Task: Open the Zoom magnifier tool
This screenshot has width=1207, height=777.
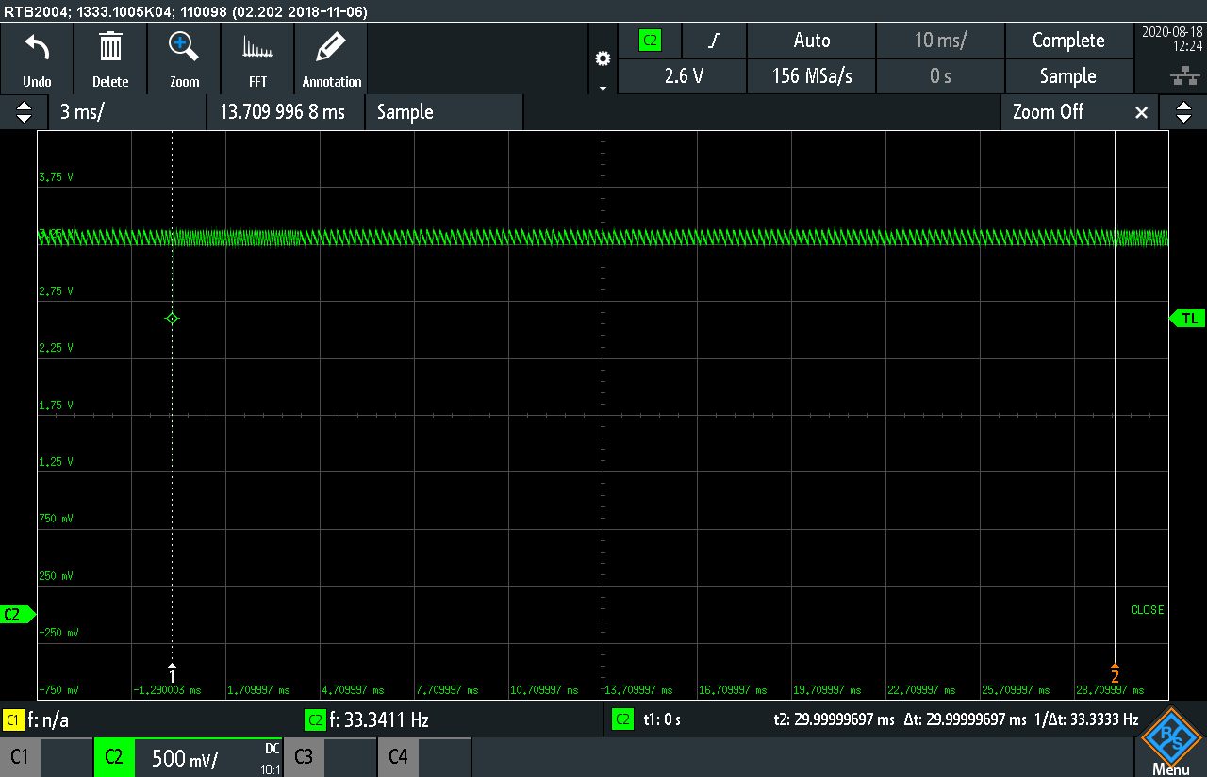Action: [184, 58]
